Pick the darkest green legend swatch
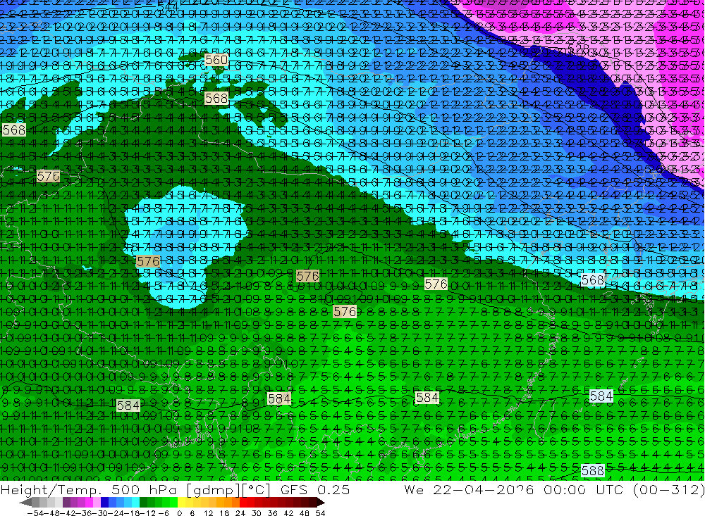The image size is (705, 516). click(143, 503)
